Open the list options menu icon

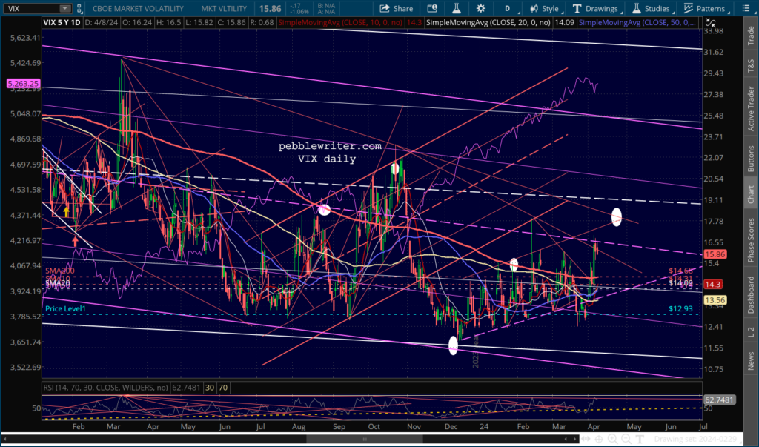point(746,8)
